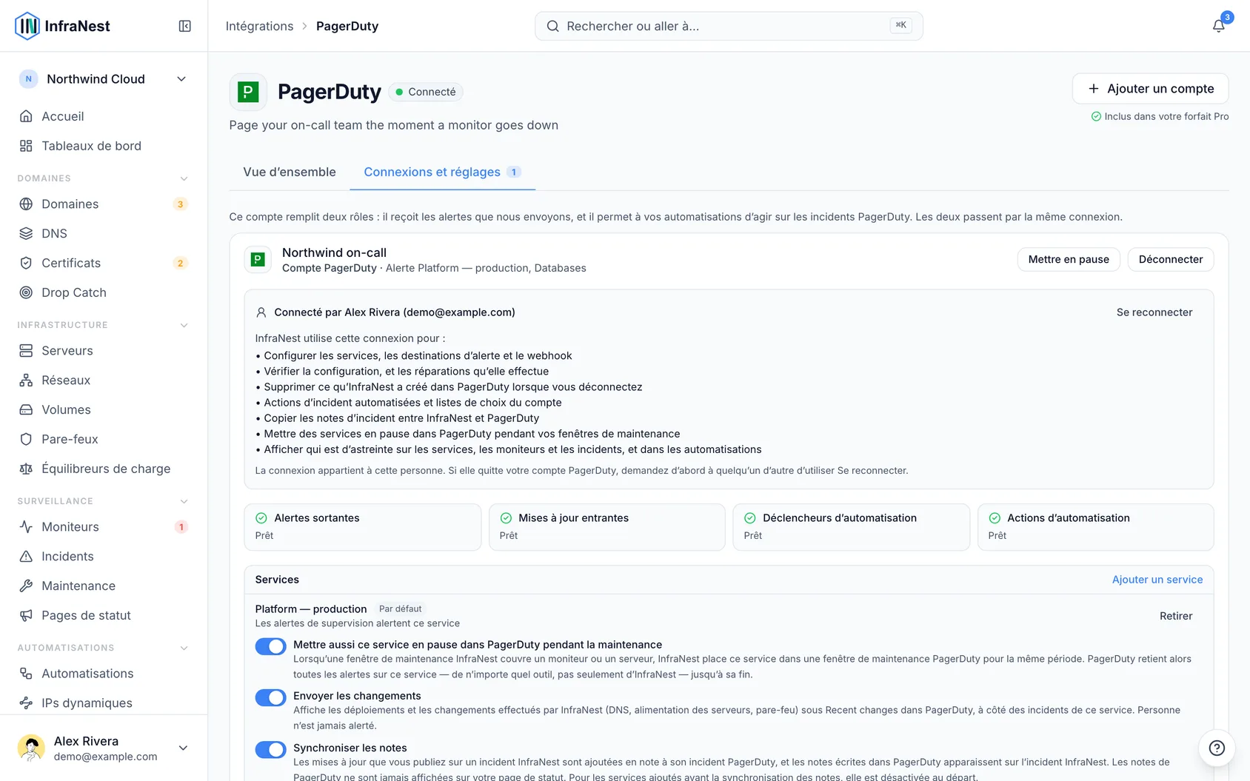This screenshot has height=781, width=1250.
Task: Collapse the sidebar with the panel icon
Action: click(185, 26)
